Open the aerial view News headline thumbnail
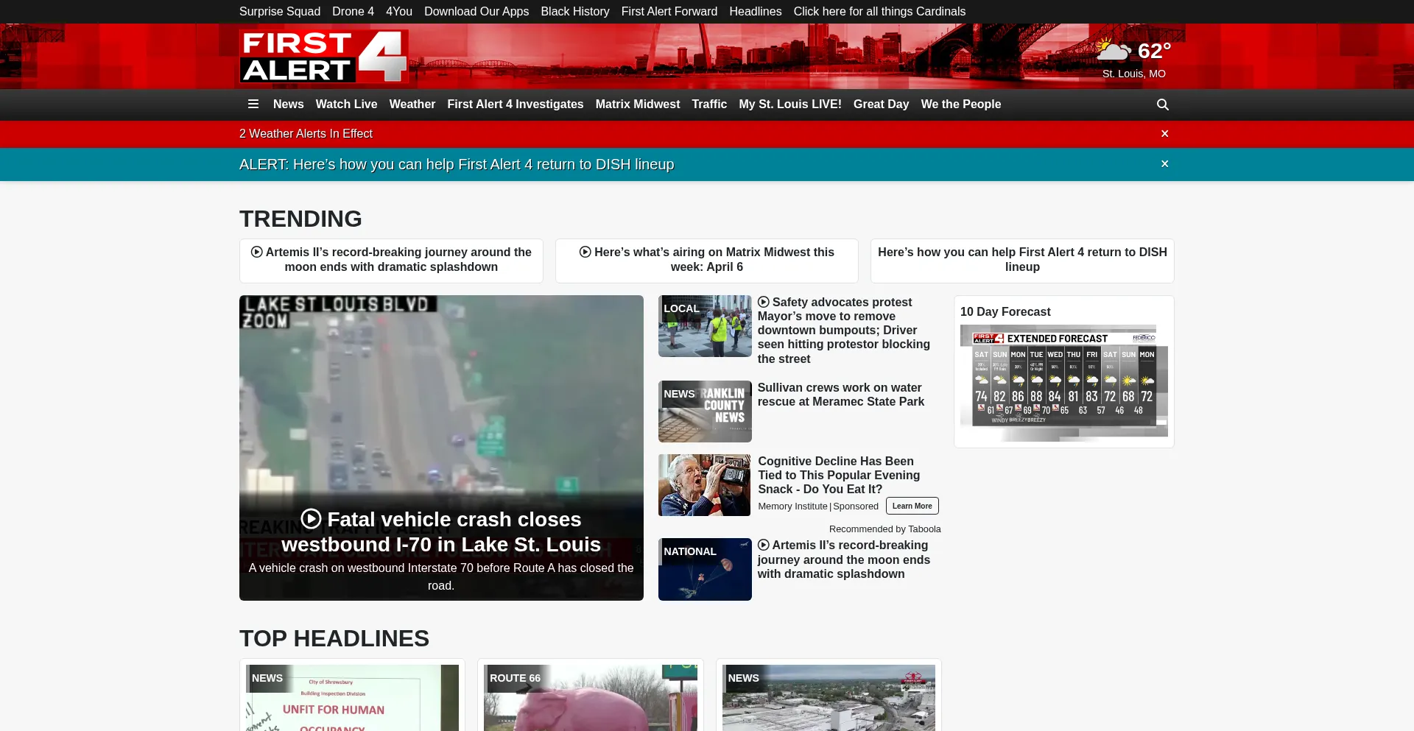The image size is (1414, 731). pos(829,698)
